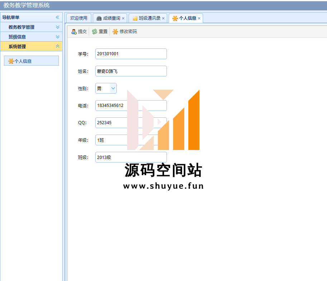Click the sidebar 个人信息 asterisk icon
The width and height of the screenshot is (327, 281).
point(11,61)
